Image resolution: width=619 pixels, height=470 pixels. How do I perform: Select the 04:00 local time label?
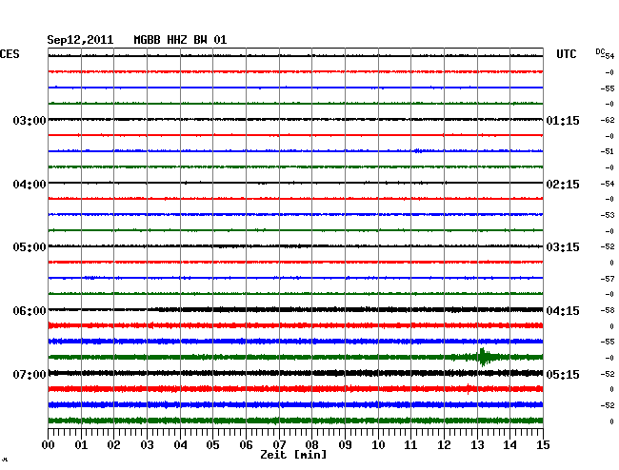[30, 185]
